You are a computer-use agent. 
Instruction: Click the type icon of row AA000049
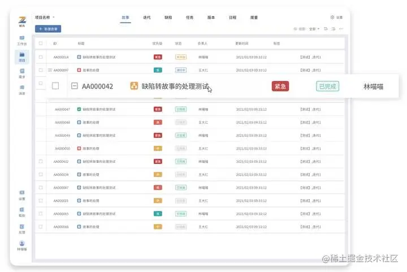pos(79,135)
